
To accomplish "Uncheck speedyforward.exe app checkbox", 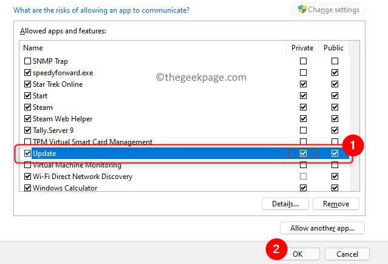I will [27, 73].
